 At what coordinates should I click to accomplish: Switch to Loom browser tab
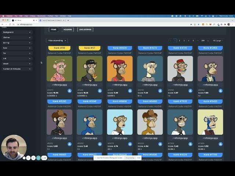coord(52,21)
